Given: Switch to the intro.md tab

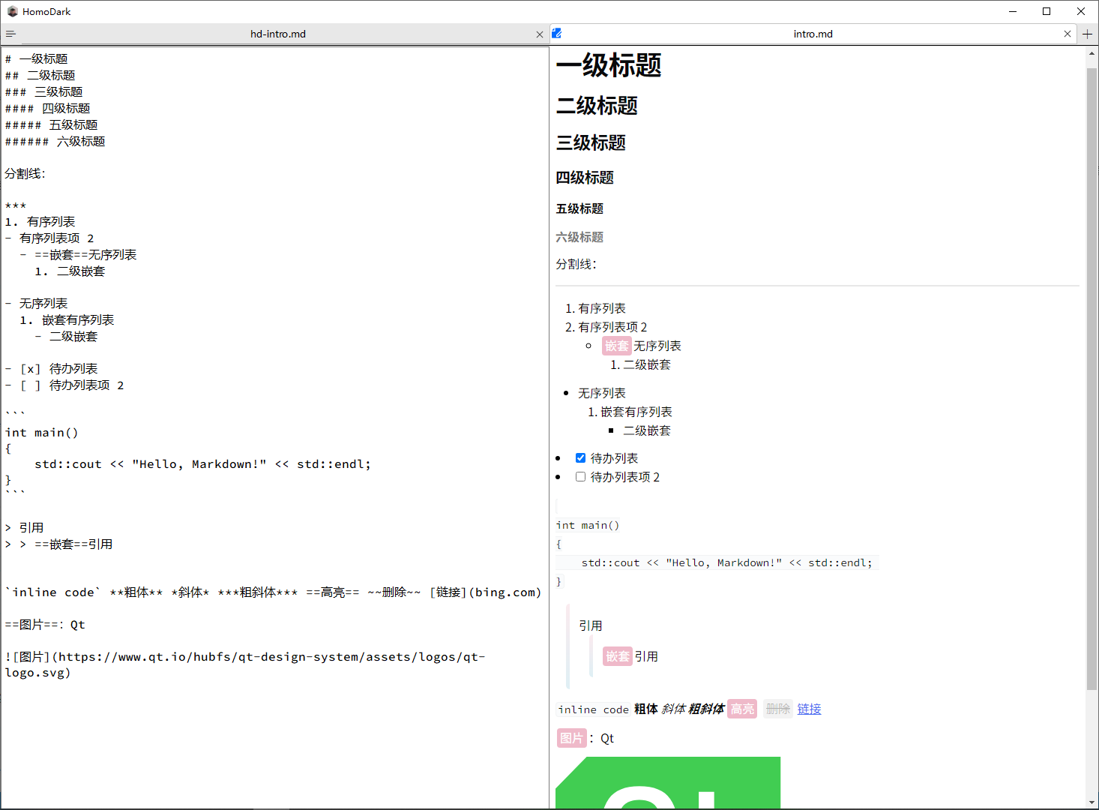Looking at the screenshot, I should [813, 34].
